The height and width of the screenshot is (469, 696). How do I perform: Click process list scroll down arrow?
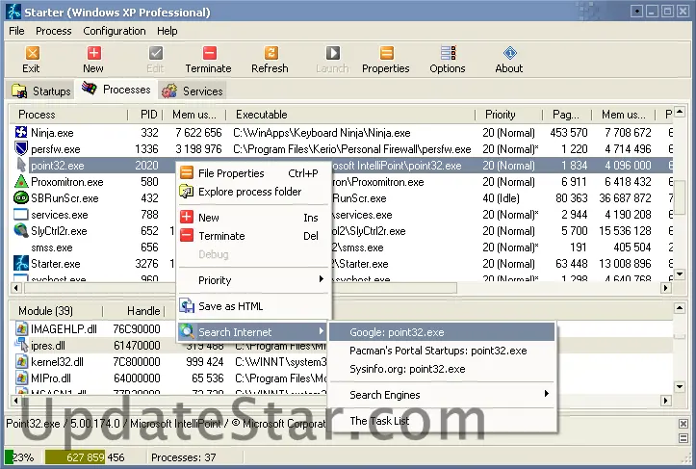pos(680,274)
